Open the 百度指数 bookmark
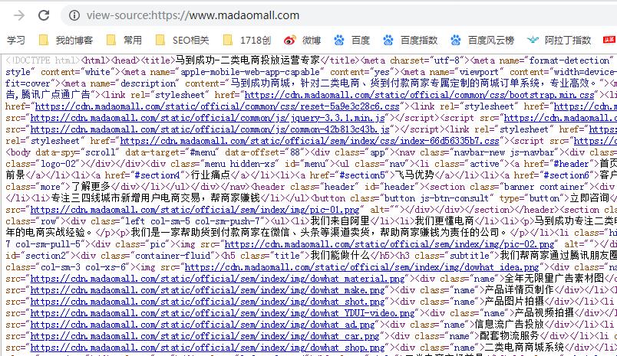617x356 pixels. click(411, 40)
